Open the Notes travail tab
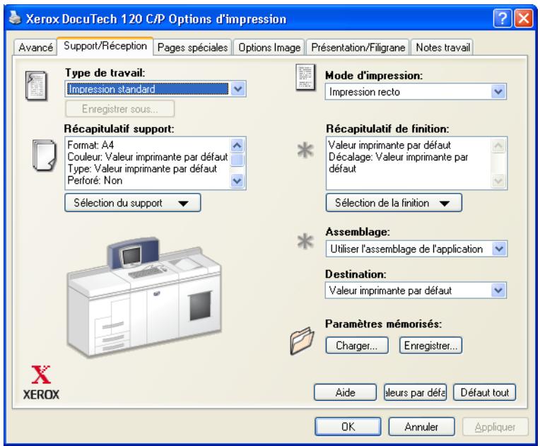This screenshot has height=446, width=540. (442, 47)
